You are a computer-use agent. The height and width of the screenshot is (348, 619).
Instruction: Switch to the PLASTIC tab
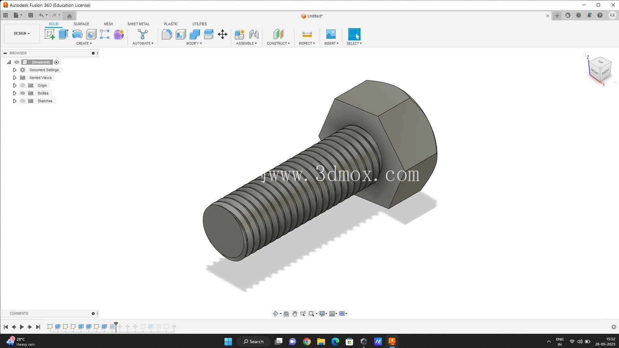[171, 24]
